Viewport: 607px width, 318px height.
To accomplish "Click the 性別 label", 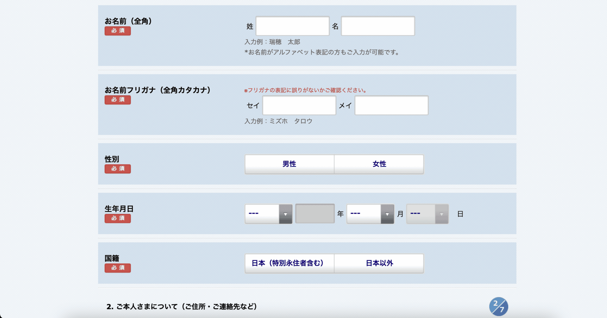I will click(x=112, y=159).
